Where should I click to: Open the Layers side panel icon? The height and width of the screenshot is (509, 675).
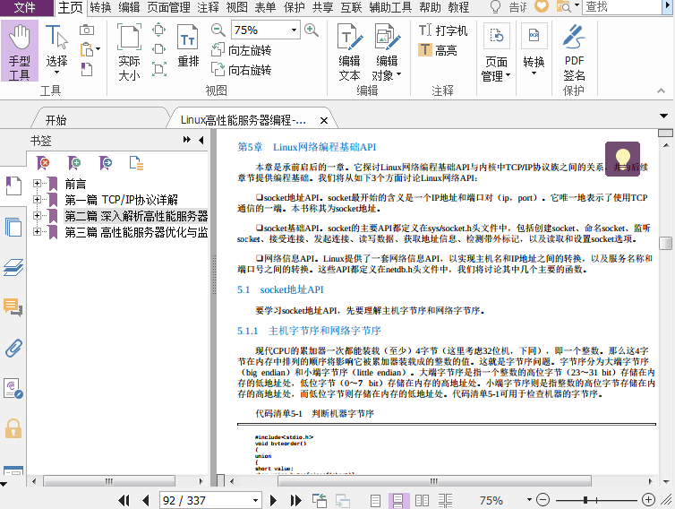13,267
